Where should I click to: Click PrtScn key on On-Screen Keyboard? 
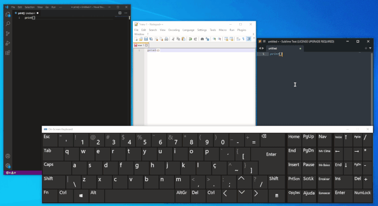tap(294, 182)
